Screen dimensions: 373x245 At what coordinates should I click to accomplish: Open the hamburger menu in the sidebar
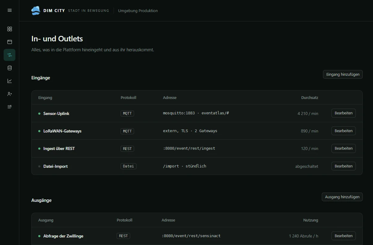click(10, 10)
